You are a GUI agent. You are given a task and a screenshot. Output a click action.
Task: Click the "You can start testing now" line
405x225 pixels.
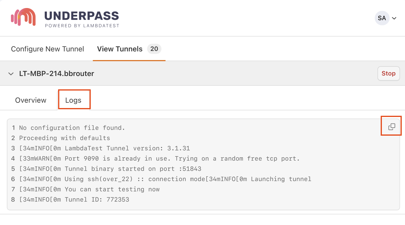pos(90,189)
